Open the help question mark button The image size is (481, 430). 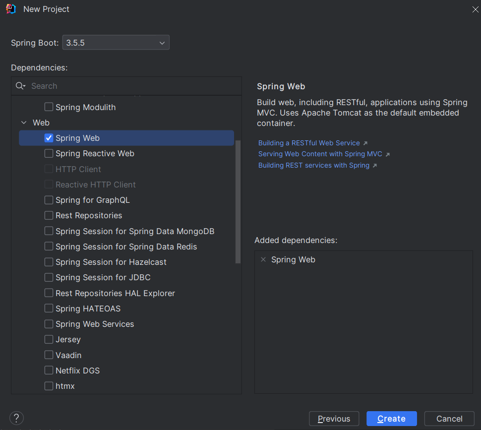[16, 418]
